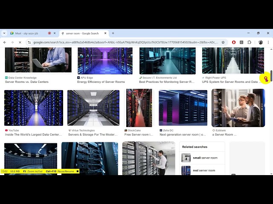Viewport: 273px width, 204px height.
Task: Open the YouTube blue data center thumbnail
Action: (34, 108)
